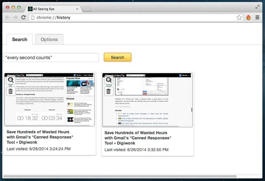265x181 pixels.
Task: Select the Search tab
Action: [x=20, y=39]
